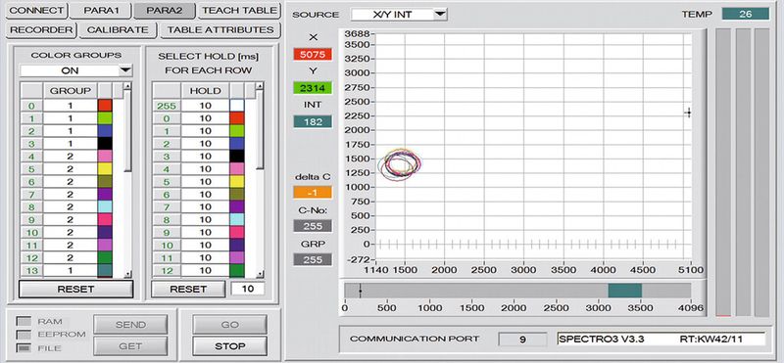
Task: Open the CONNECT tab
Action: pyautogui.click(x=36, y=11)
